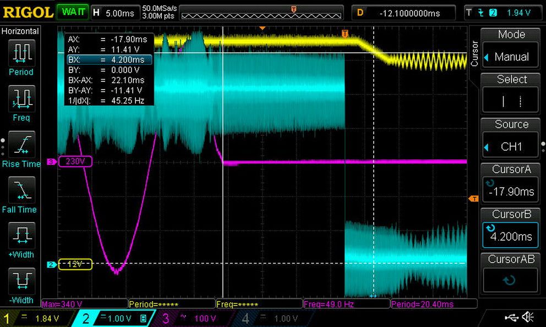Click the CursorAB button
The width and height of the screenshot is (546, 327).
point(510,274)
